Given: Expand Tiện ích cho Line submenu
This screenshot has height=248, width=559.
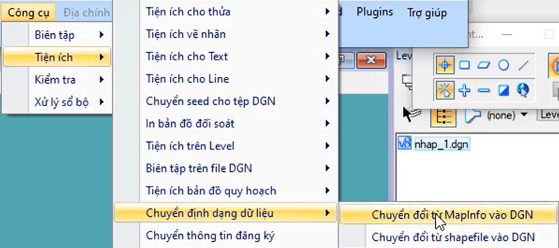Looking at the screenshot, I should coord(225,79).
